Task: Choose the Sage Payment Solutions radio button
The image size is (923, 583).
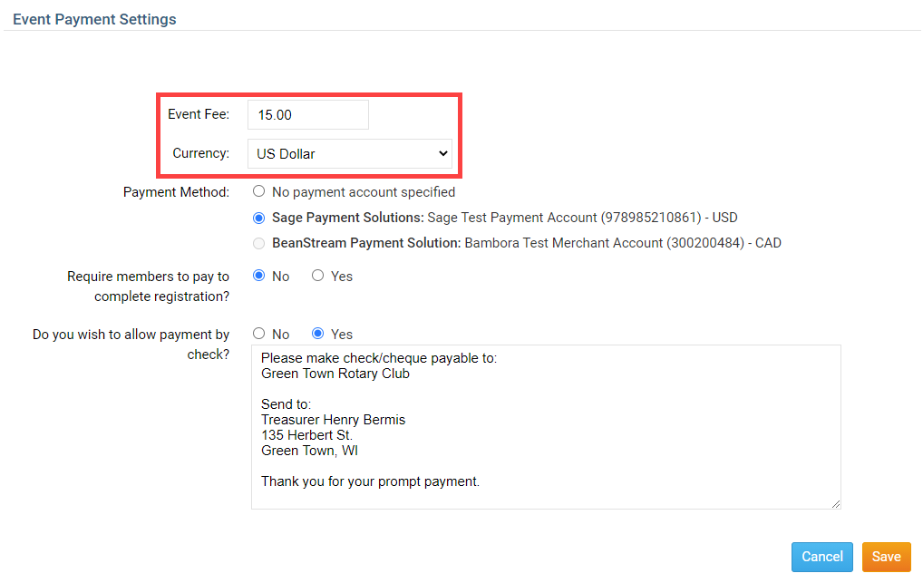Action: [x=259, y=218]
